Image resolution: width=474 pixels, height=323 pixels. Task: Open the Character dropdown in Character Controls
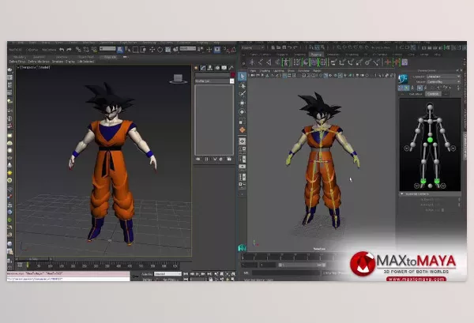443,77
